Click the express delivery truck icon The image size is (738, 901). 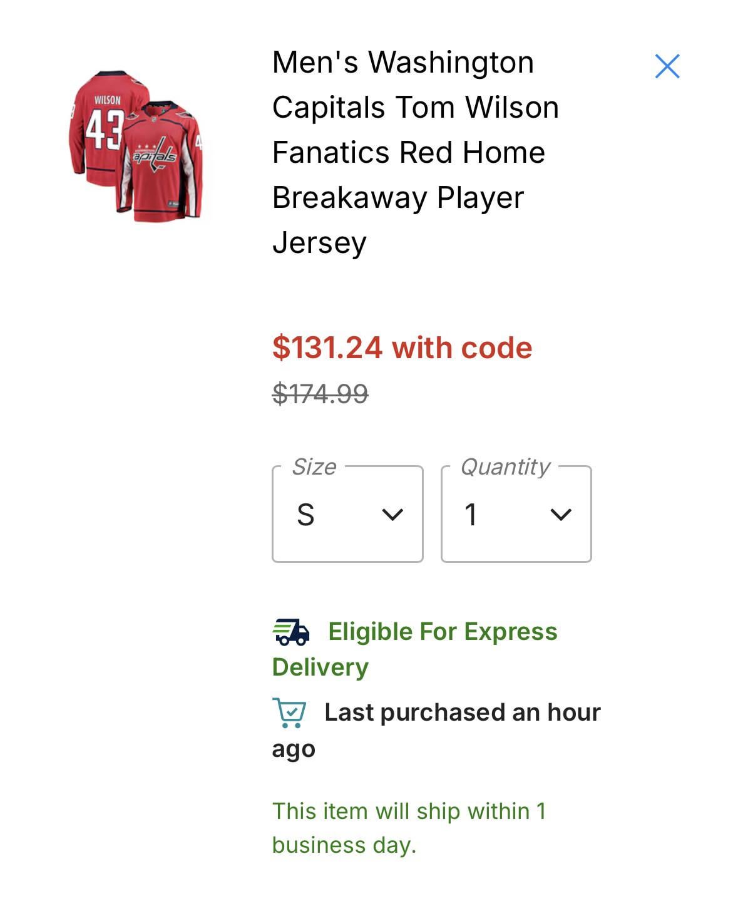click(x=292, y=632)
